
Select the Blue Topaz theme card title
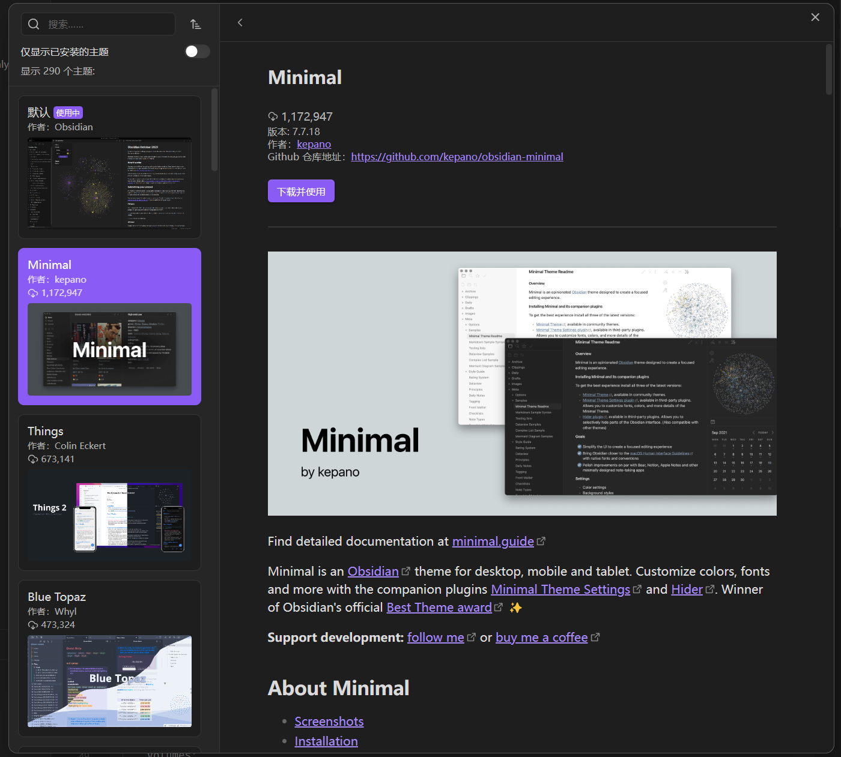pyautogui.click(x=57, y=597)
